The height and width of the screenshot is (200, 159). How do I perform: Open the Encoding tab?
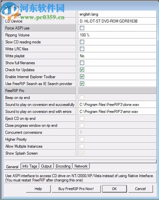(x=63, y=166)
